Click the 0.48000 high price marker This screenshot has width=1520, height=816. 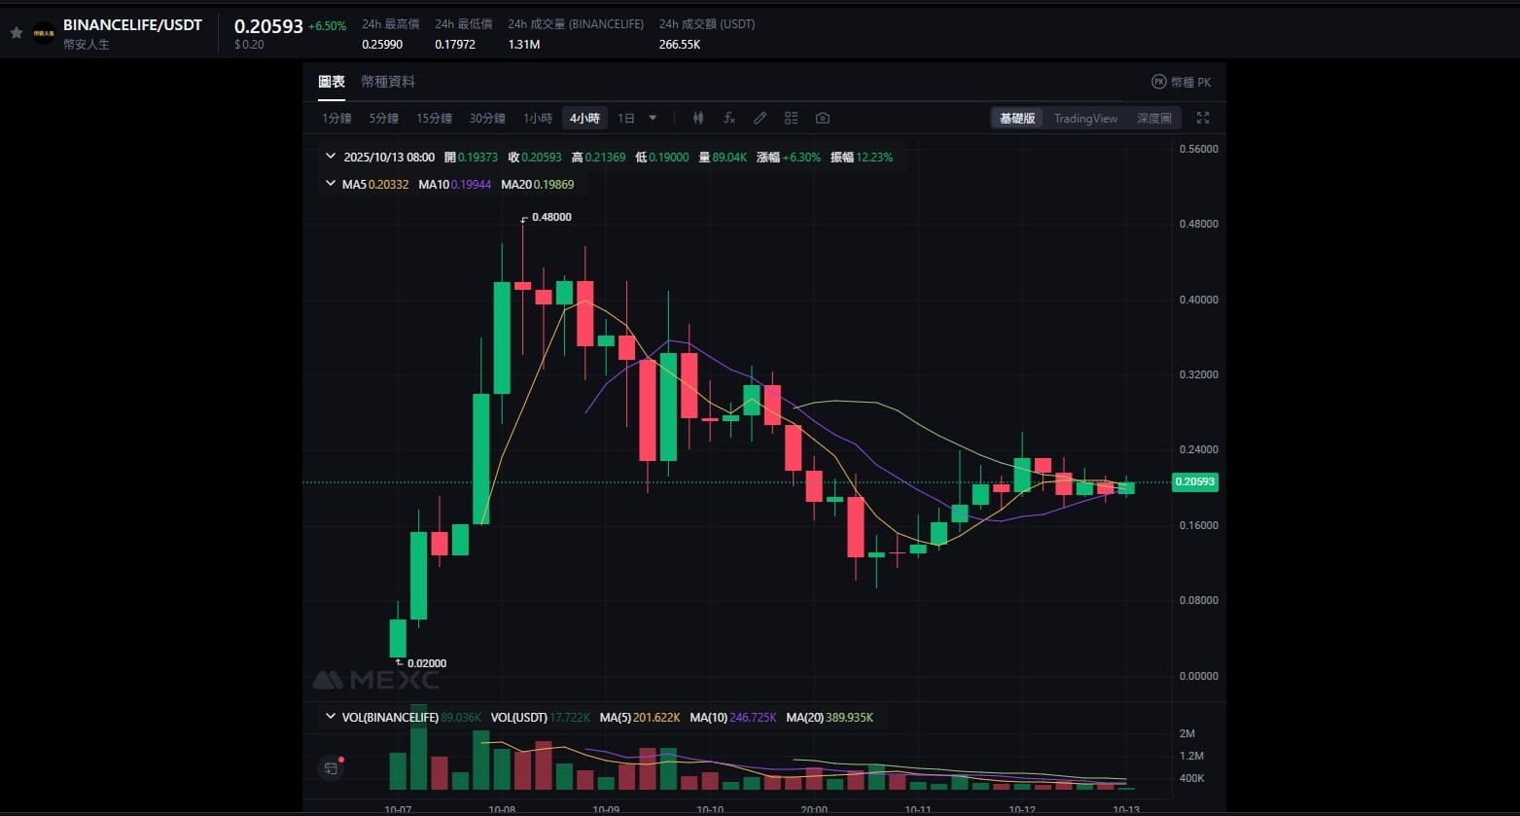pos(551,217)
